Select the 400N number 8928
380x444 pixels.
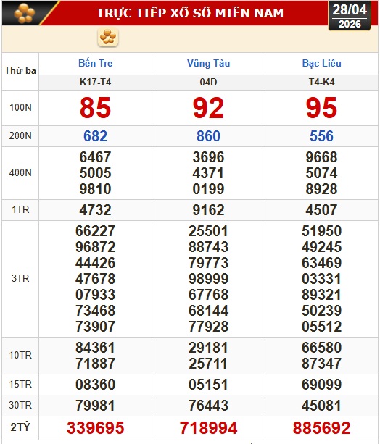(321, 189)
